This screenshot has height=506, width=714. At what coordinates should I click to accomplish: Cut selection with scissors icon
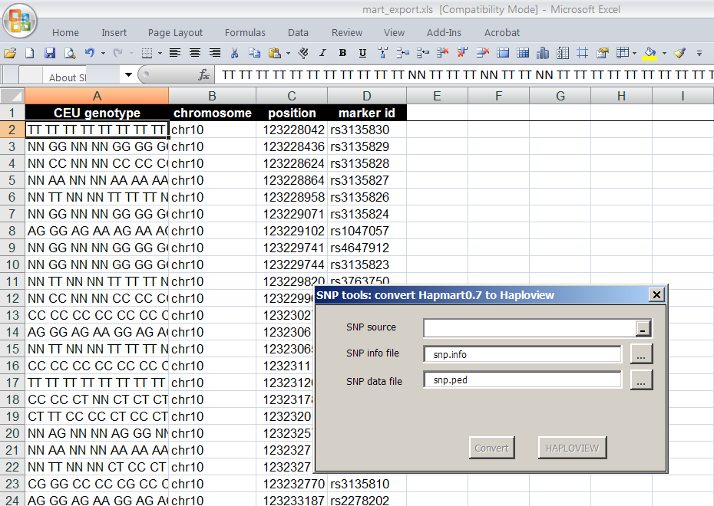(x=234, y=53)
